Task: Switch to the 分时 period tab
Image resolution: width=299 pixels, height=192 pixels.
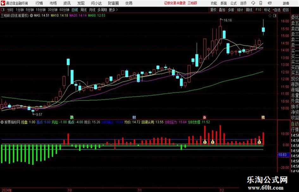Action: click(x=10, y=10)
